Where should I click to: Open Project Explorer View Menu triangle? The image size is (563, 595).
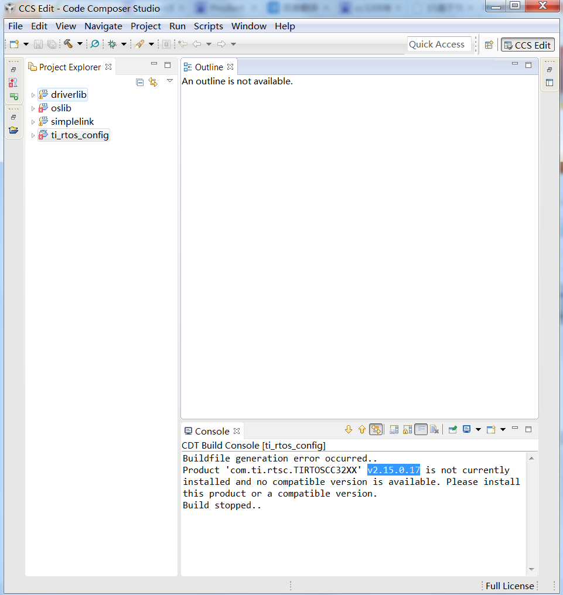[170, 81]
